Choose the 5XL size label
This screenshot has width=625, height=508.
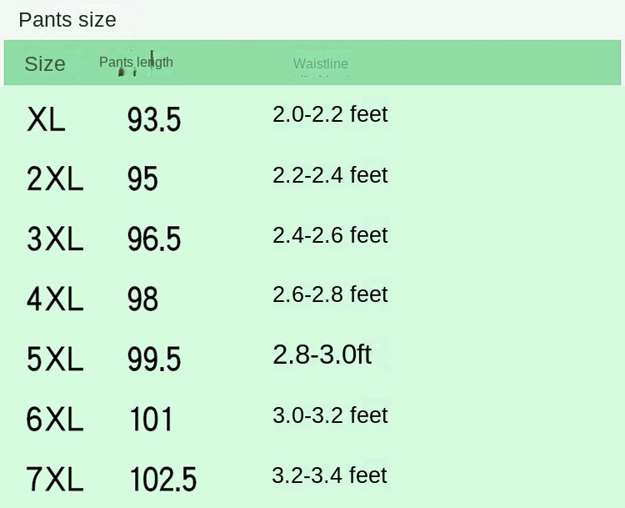55,360
